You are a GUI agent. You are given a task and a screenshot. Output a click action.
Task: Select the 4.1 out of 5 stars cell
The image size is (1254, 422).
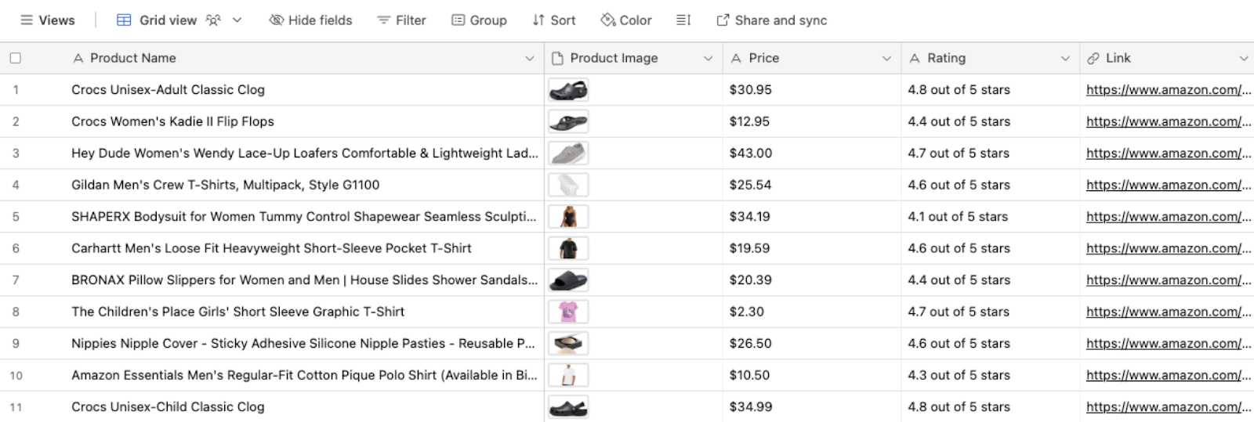(x=990, y=217)
